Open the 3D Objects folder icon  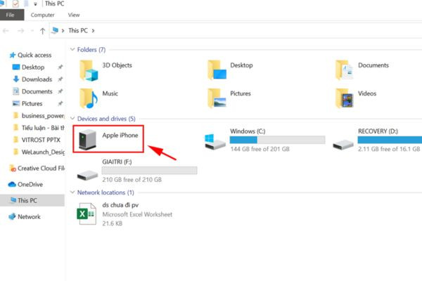click(89, 71)
